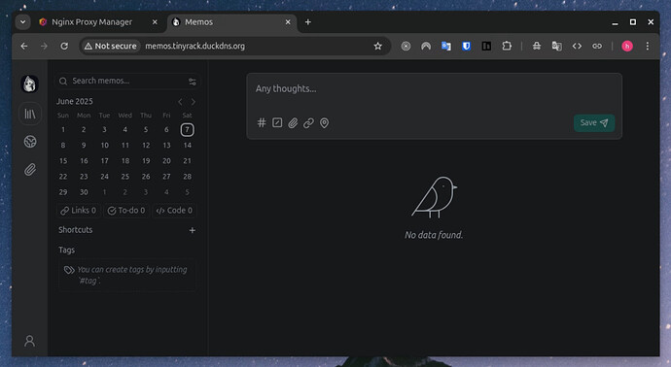Go to the previous calendar month

tap(180, 102)
